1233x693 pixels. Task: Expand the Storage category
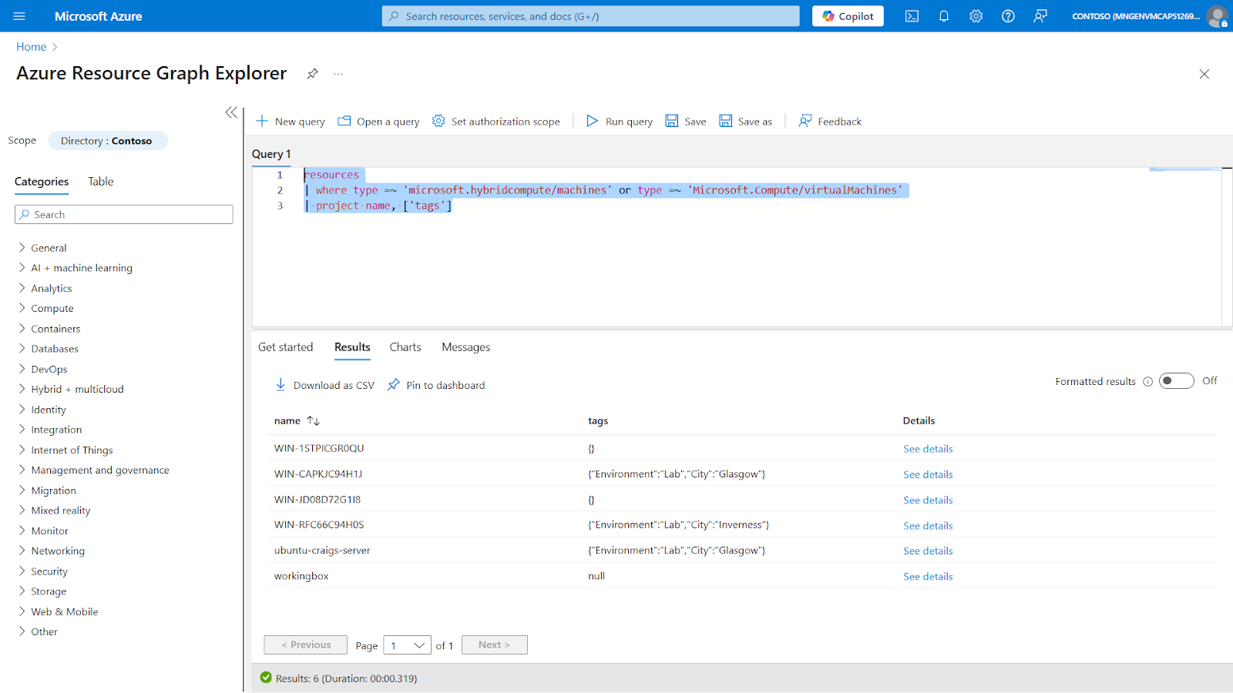point(42,591)
